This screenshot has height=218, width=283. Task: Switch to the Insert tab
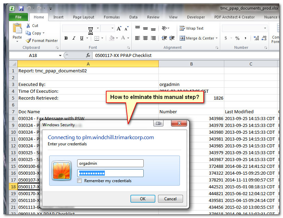tap(58, 17)
